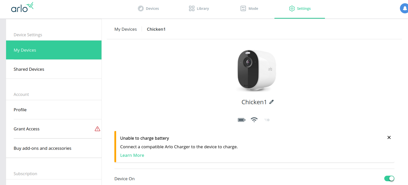Click the pencil icon to rename Chicken1
This screenshot has width=408, height=185.
coord(271,102)
